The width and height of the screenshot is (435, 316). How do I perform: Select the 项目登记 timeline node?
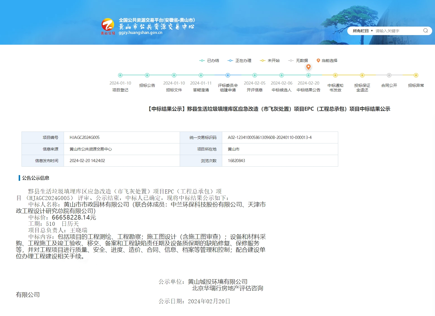point(120,75)
